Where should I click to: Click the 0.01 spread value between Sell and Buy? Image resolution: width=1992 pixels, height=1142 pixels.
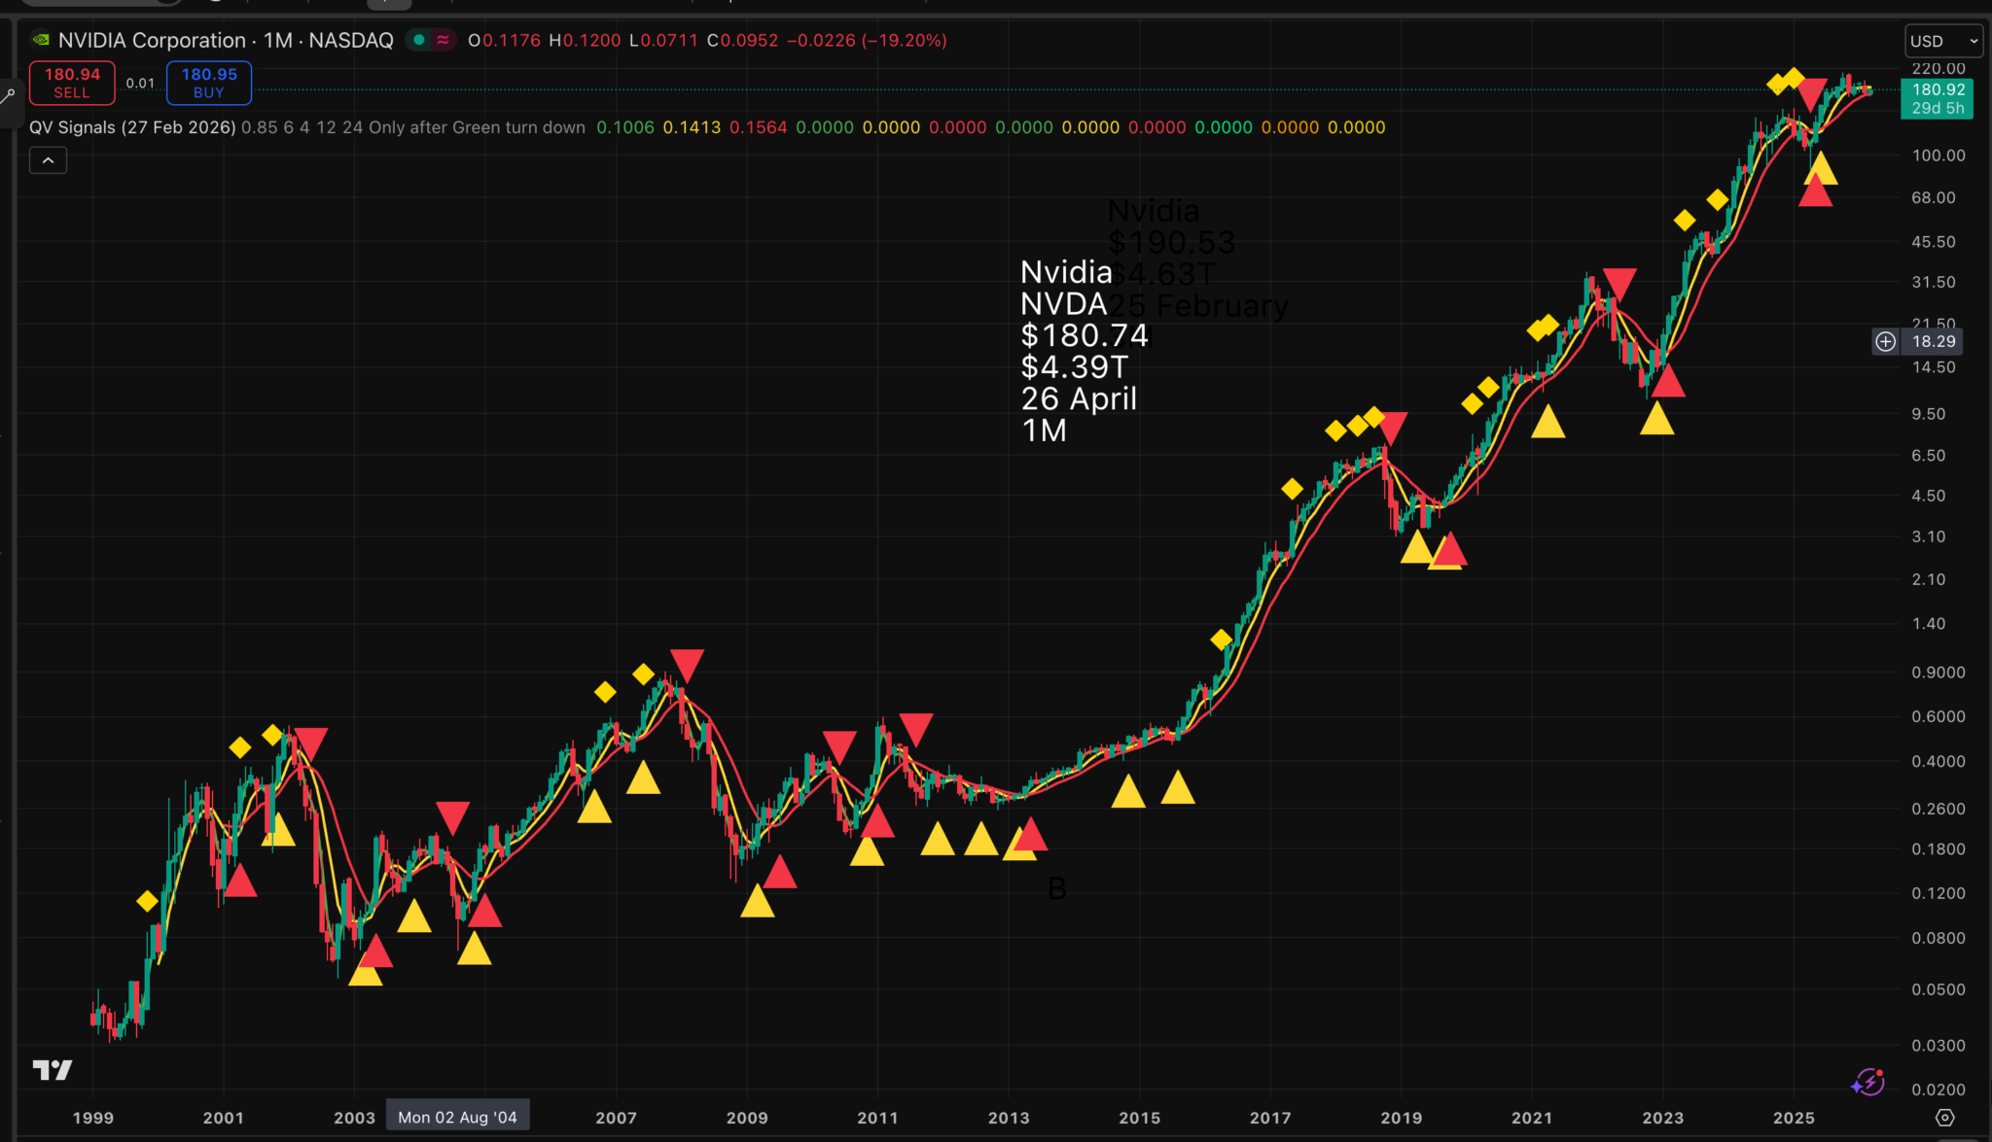[x=140, y=84]
